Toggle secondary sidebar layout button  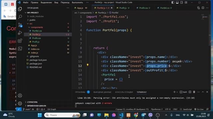coord(181,2)
